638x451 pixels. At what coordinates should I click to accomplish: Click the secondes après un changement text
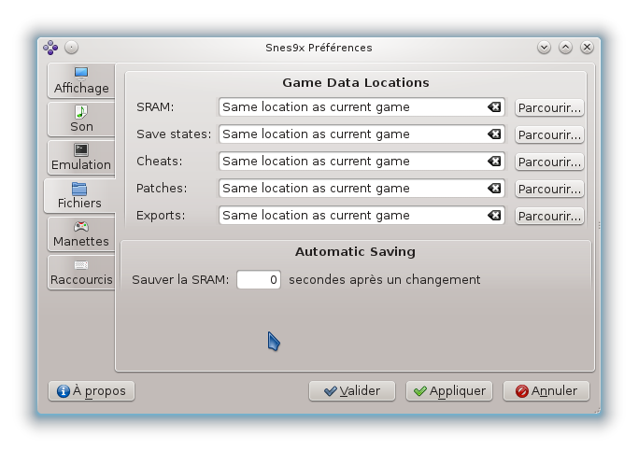[x=385, y=280]
